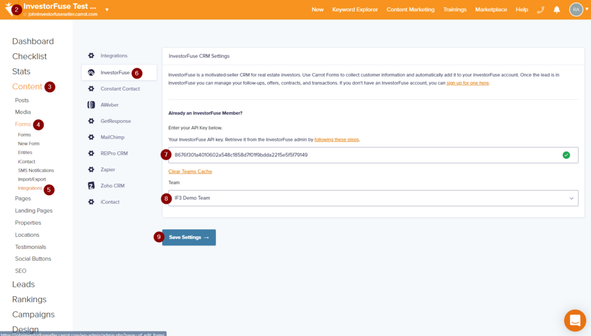Viewport: 591px width, 336px height.
Task: Click the johninvestorfuseseller.carrot.com site URL
Action: coord(62,14)
